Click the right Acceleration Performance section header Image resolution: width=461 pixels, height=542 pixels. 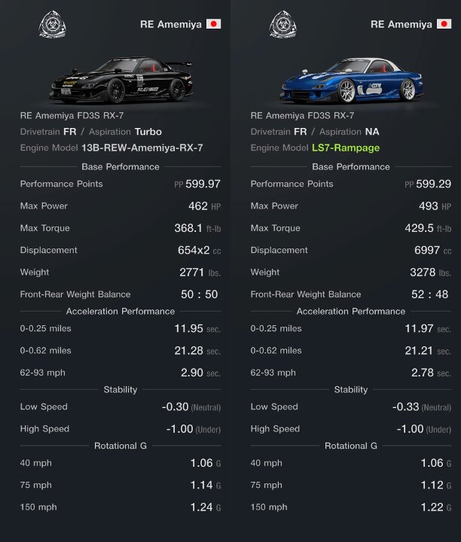(351, 311)
